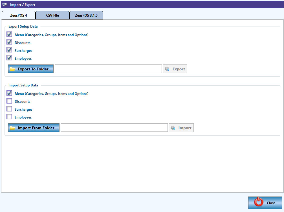Click the Import From Folder button
Screen dimensions: 284x212
34,128
